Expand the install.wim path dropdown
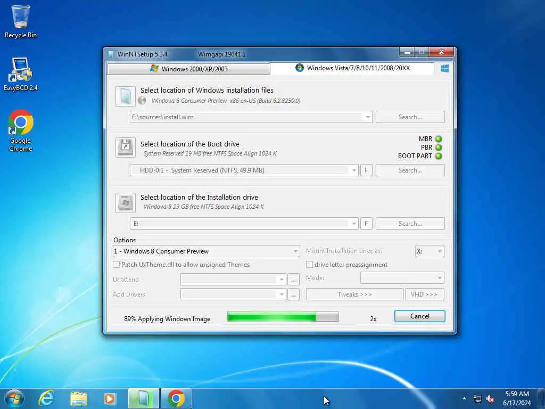 368,117
